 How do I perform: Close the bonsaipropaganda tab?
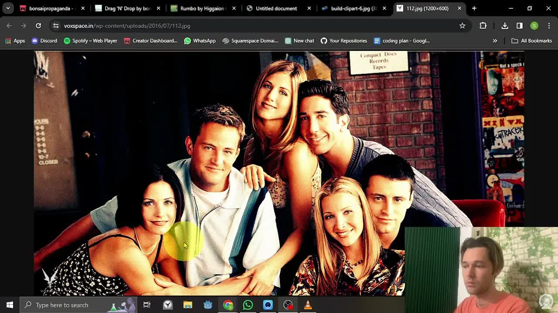[x=83, y=8]
